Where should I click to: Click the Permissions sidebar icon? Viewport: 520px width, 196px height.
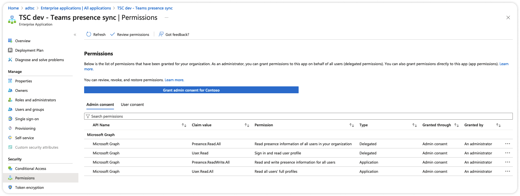click(x=10, y=178)
